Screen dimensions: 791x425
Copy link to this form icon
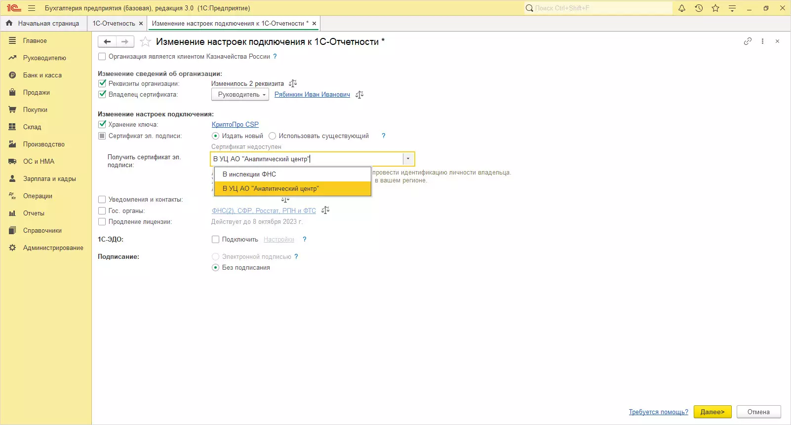coord(748,41)
